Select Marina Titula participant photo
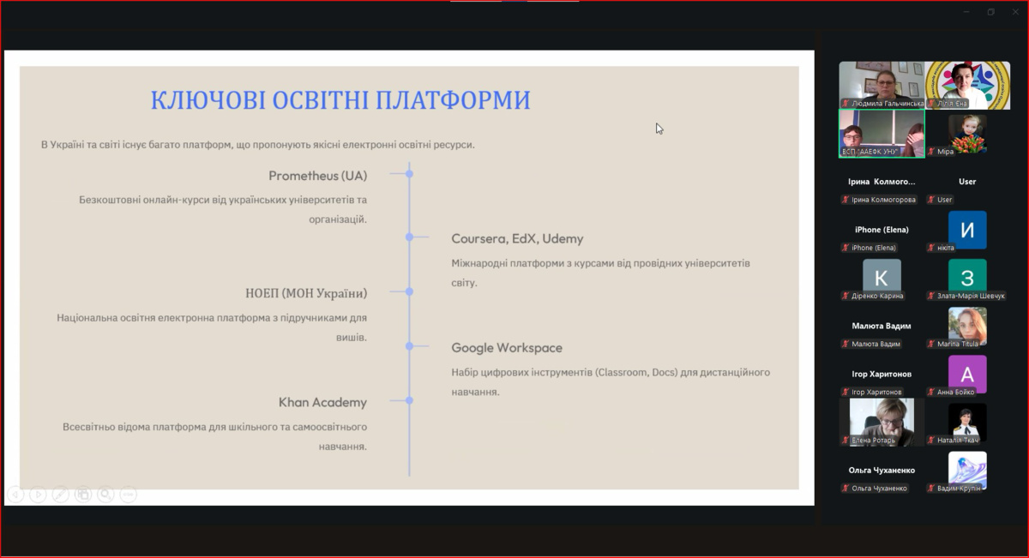 click(967, 326)
